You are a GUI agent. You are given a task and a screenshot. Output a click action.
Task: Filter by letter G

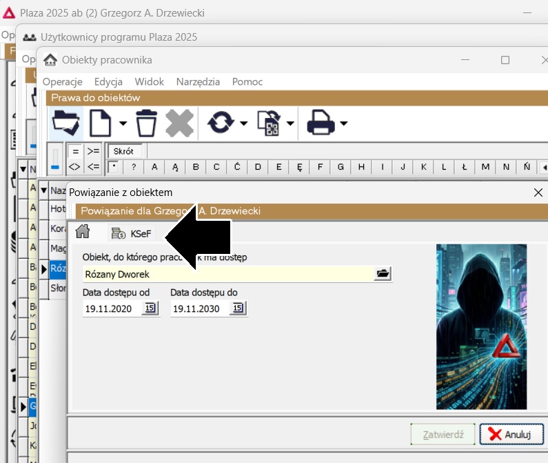point(341,167)
